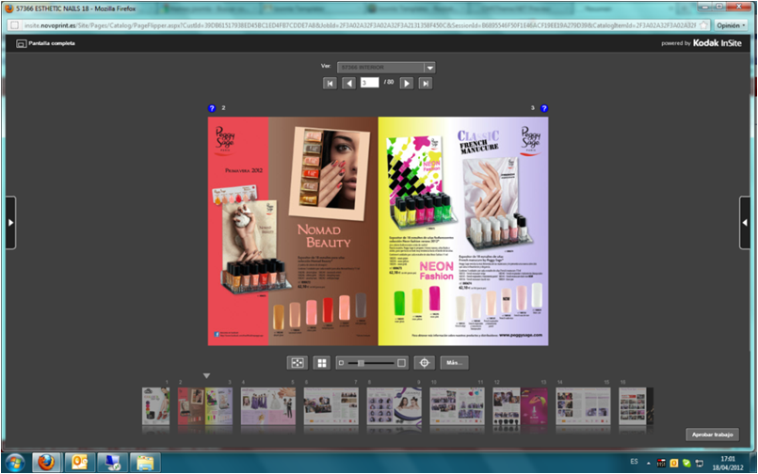The height and width of the screenshot is (474, 758).
Task: Select thumbnail of pages 10-11
Action: point(458,406)
